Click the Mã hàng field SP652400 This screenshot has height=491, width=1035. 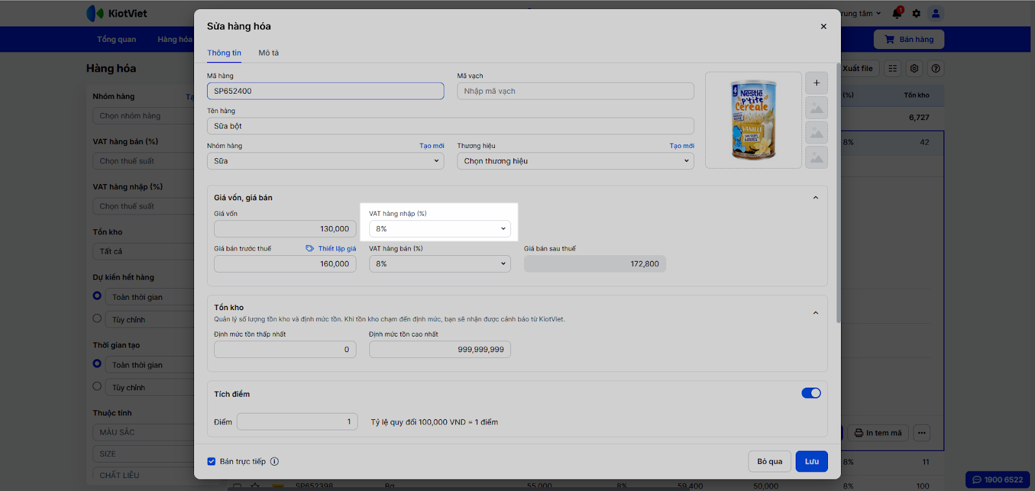coord(325,91)
